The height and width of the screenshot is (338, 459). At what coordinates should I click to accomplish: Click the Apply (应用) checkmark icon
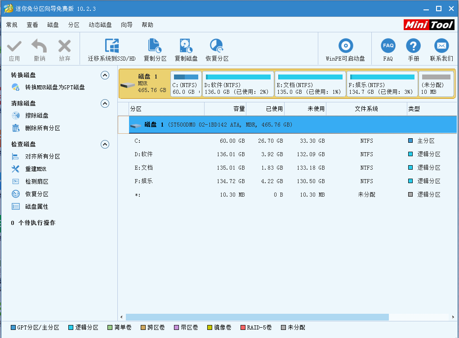[14, 46]
